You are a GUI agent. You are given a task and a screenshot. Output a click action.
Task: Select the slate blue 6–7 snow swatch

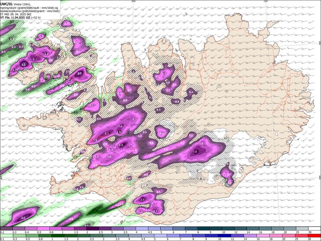179,229
